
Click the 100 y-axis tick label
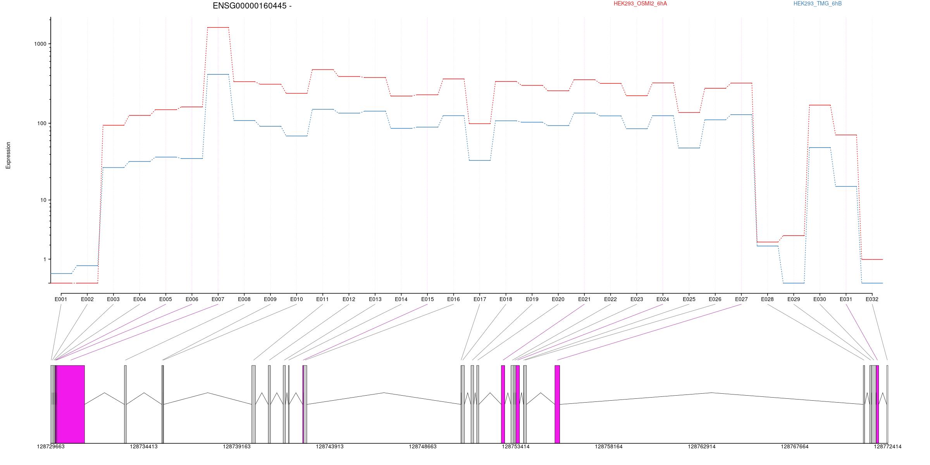[42, 124]
